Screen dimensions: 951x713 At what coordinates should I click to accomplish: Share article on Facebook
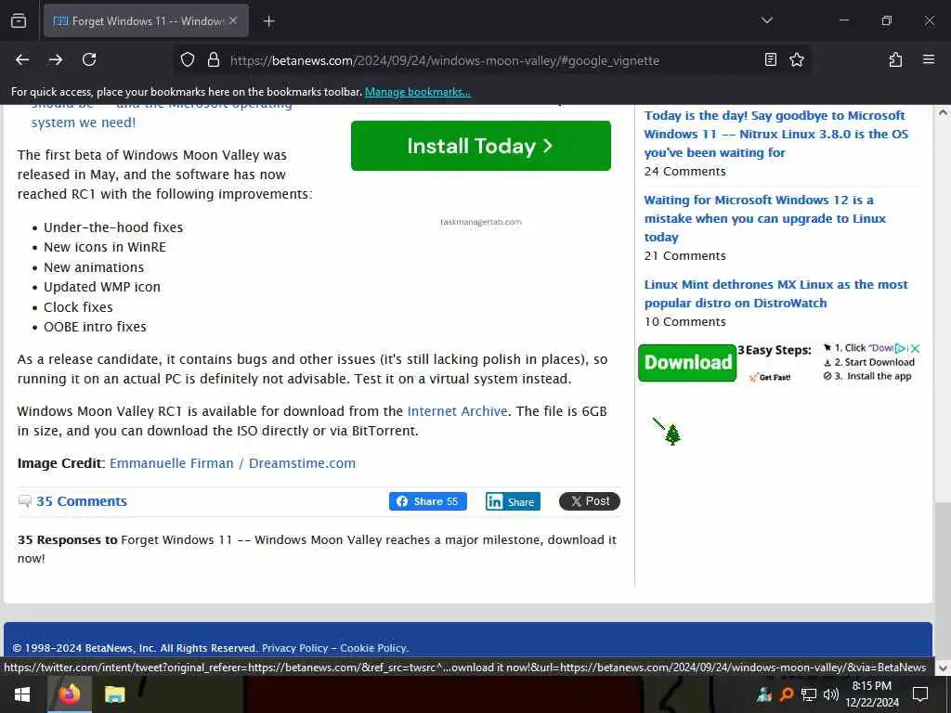[x=427, y=501]
